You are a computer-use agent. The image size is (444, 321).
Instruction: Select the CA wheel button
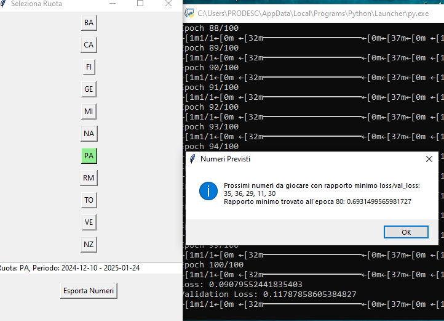(x=89, y=45)
